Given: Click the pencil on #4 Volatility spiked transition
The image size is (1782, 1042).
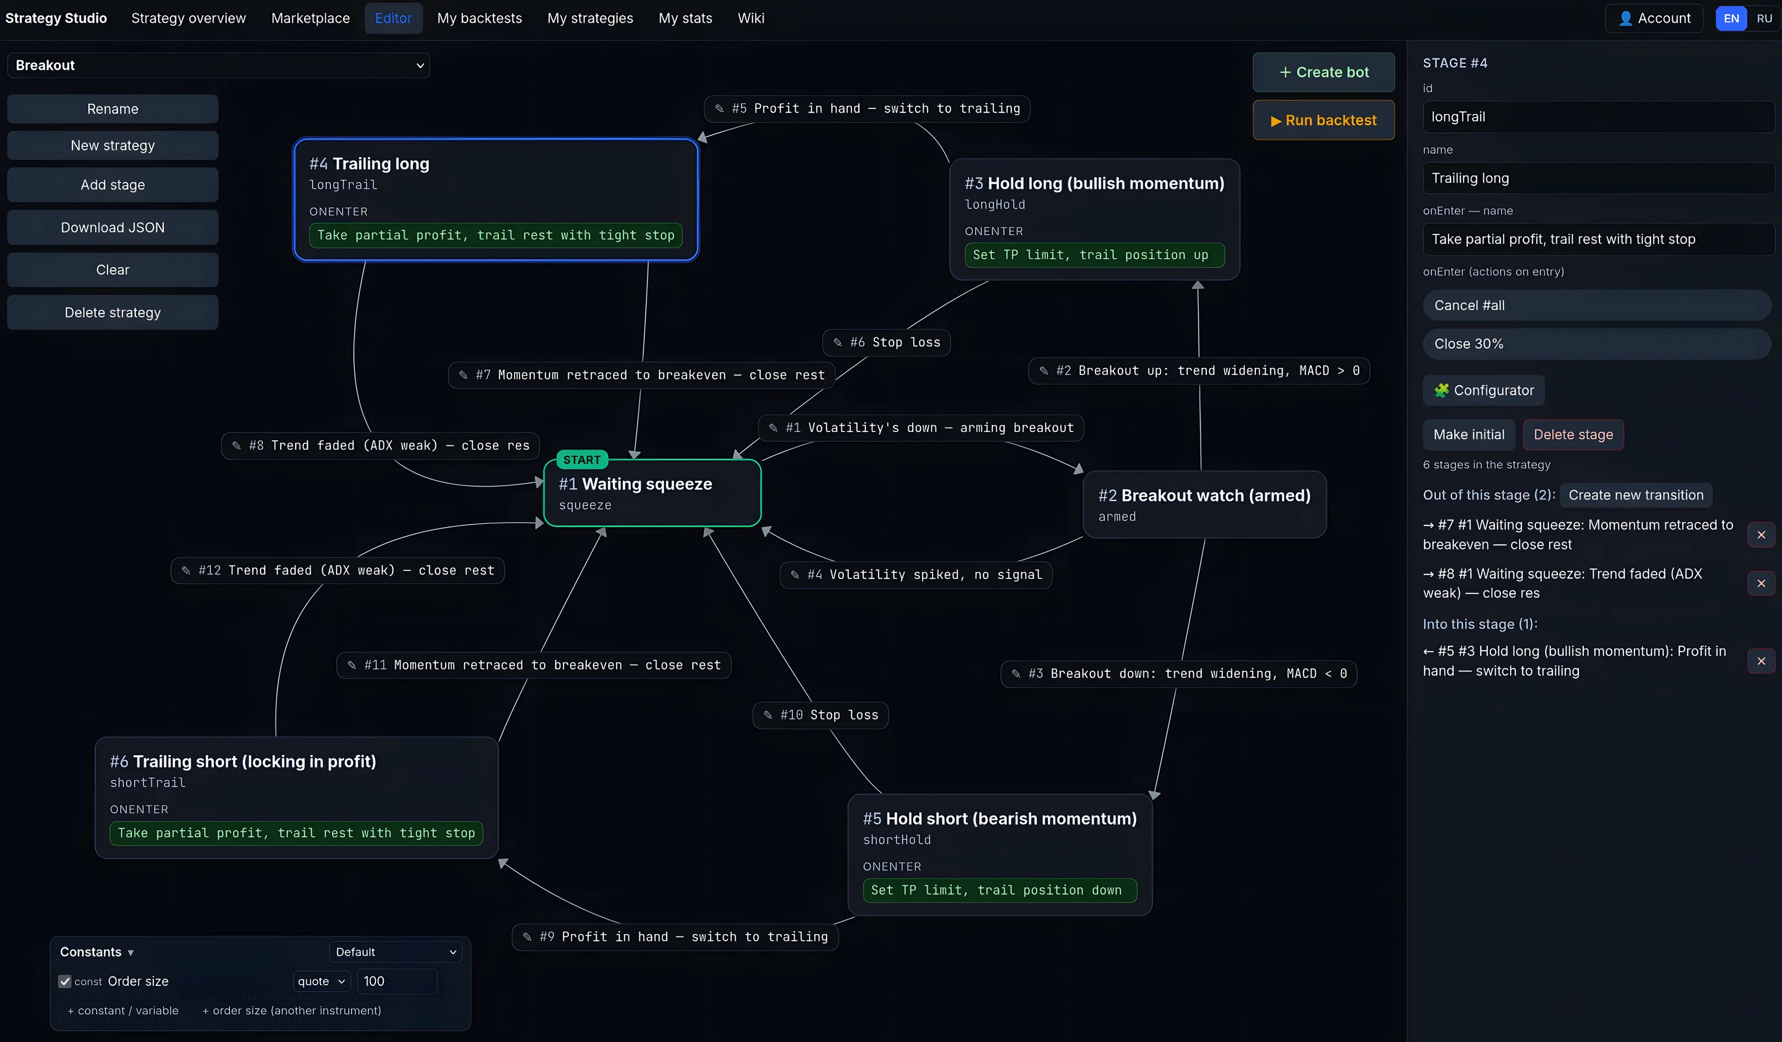Looking at the screenshot, I should pyautogui.click(x=795, y=575).
